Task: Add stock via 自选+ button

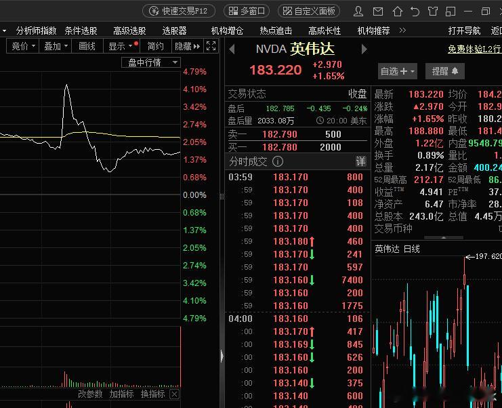Action: point(397,71)
